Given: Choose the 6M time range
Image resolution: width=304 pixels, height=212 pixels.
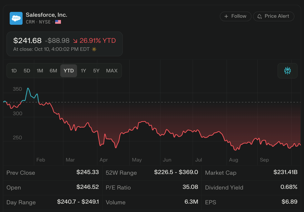Looking at the screenshot, I should pos(53,71).
